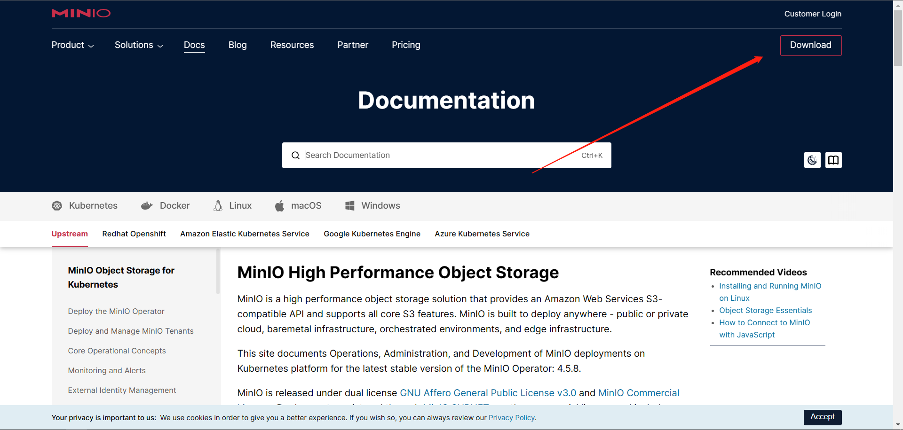Click the sidebar navigation scrollbar

(218, 272)
